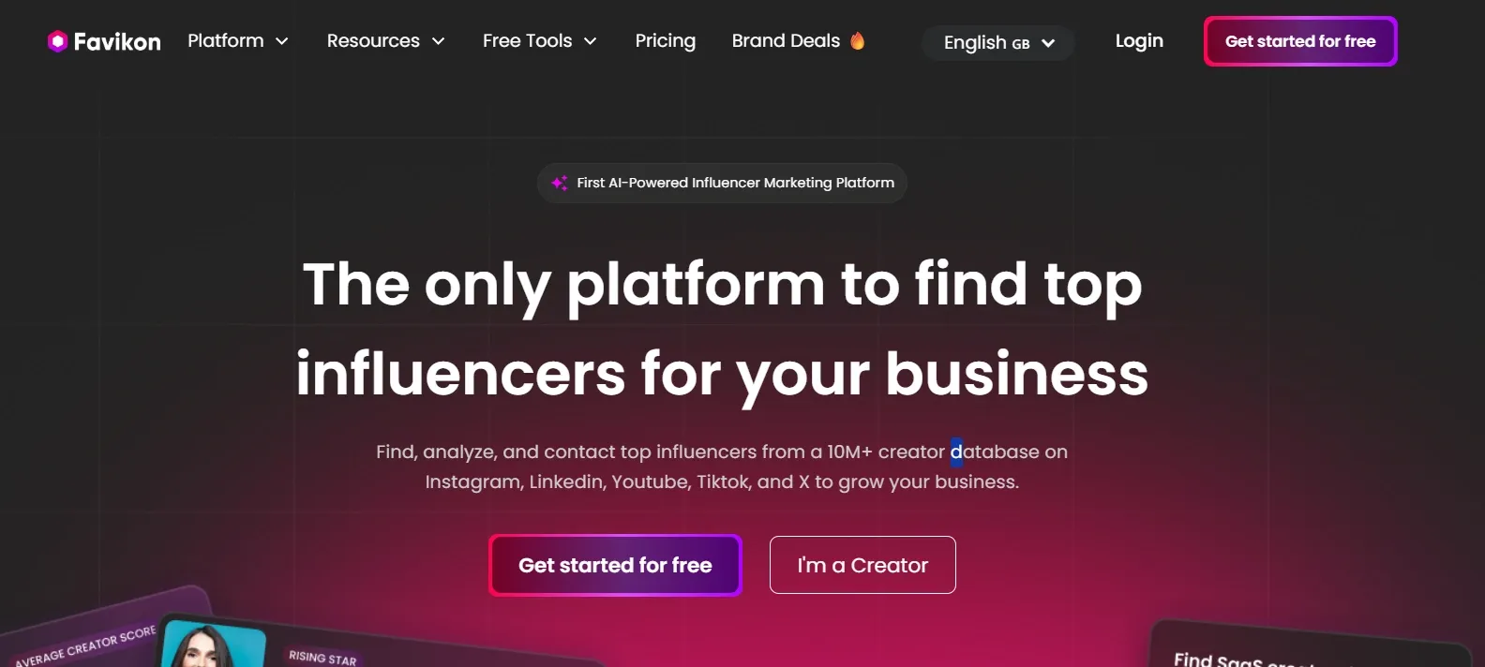Click First AI-Powered Influencer Marketing Platform badge
The image size is (1485, 667).
click(x=722, y=183)
